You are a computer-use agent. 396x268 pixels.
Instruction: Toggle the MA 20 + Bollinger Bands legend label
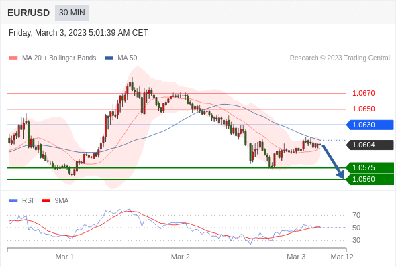pos(59,58)
